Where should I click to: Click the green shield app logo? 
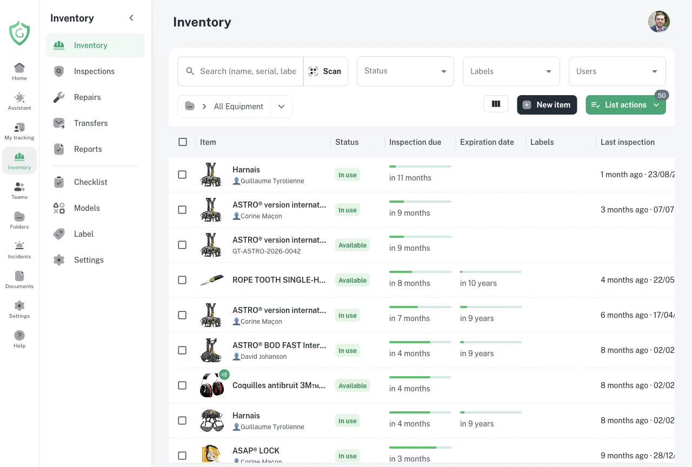click(x=19, y=32)
